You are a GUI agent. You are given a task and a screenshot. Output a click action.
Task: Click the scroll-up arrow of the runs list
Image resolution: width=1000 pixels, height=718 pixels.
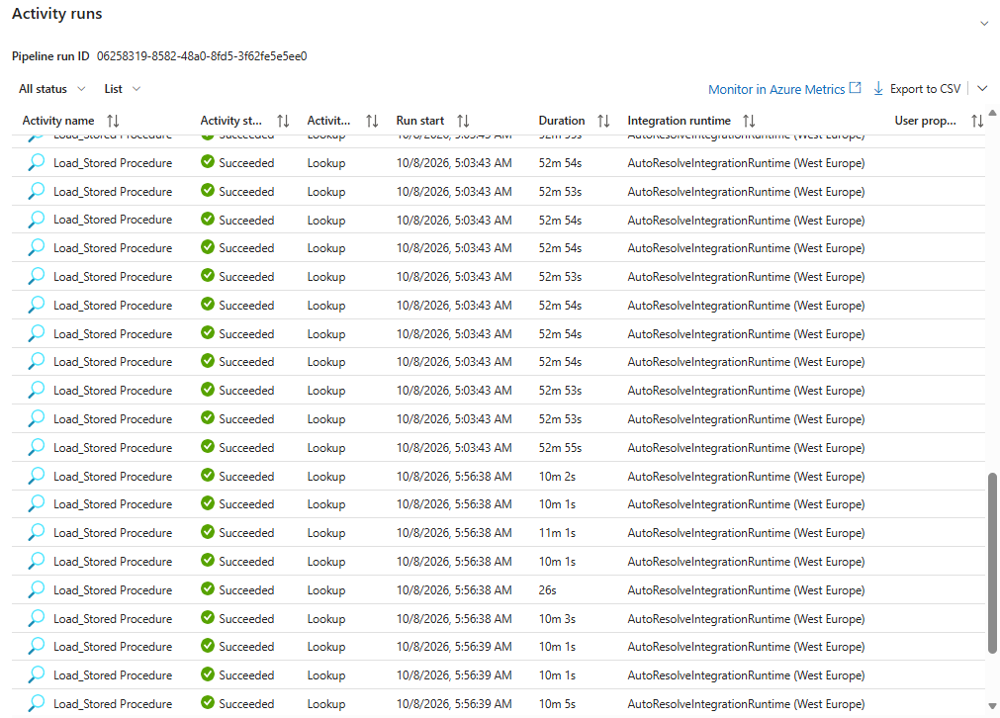click(992, 113)
